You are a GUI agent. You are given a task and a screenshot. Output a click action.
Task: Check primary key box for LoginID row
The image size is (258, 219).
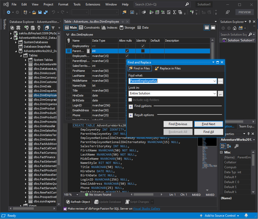point(69,105)
